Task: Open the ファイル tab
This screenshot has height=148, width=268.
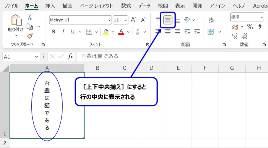Action: [11, 6]
